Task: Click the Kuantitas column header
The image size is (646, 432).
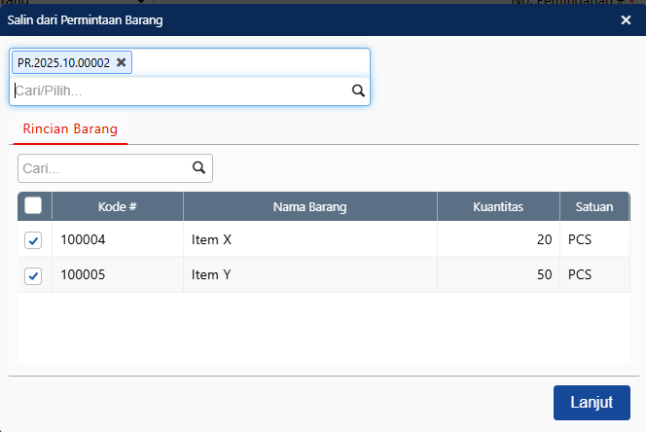Action: click(x=498, y=206)
